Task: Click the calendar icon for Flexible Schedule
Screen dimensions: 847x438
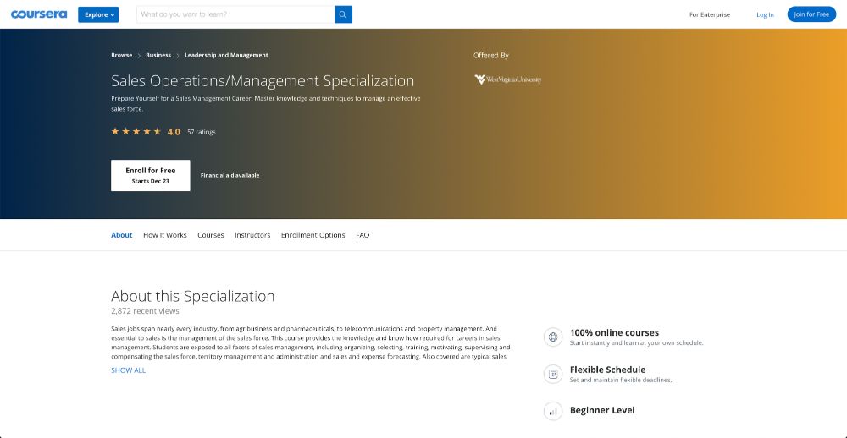Action: click(552, 374)
